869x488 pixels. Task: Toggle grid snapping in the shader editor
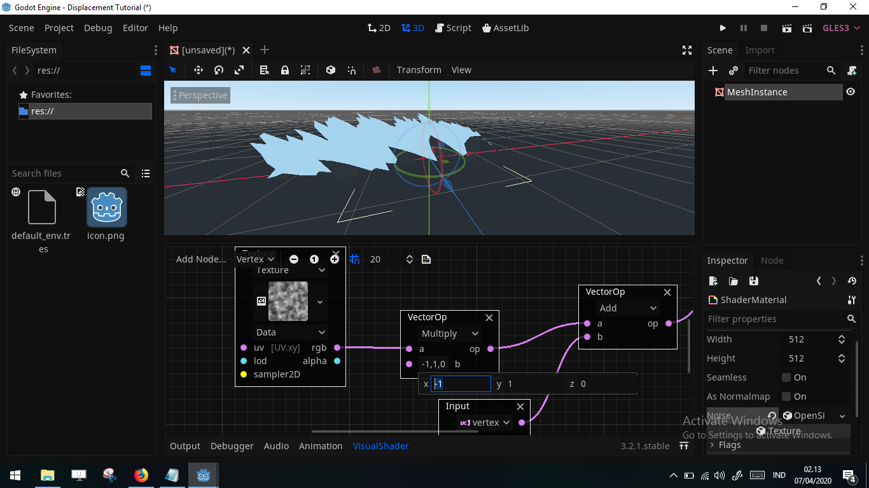click(354, 259)
